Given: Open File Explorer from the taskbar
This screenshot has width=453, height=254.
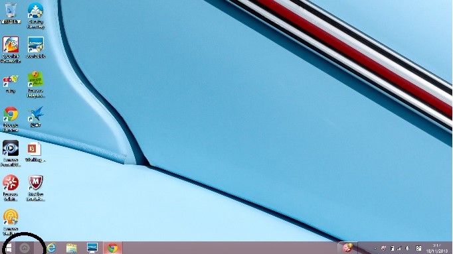Looking at the screenshot, I should click(71, 248).
